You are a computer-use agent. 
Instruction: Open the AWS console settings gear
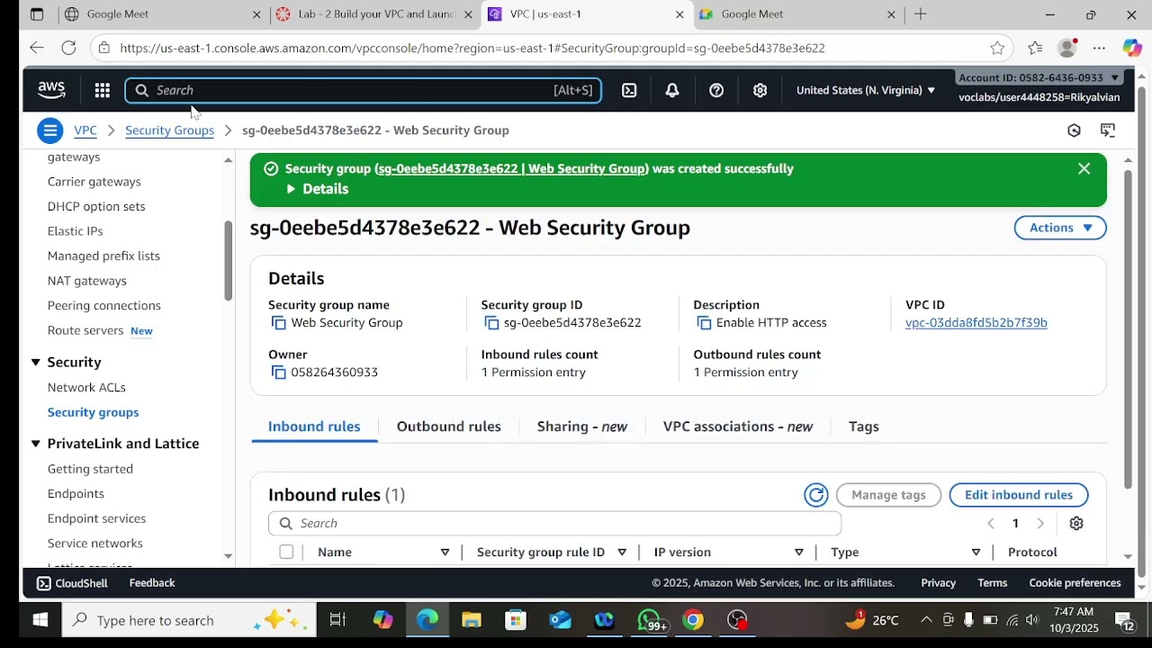coord(760,90)
